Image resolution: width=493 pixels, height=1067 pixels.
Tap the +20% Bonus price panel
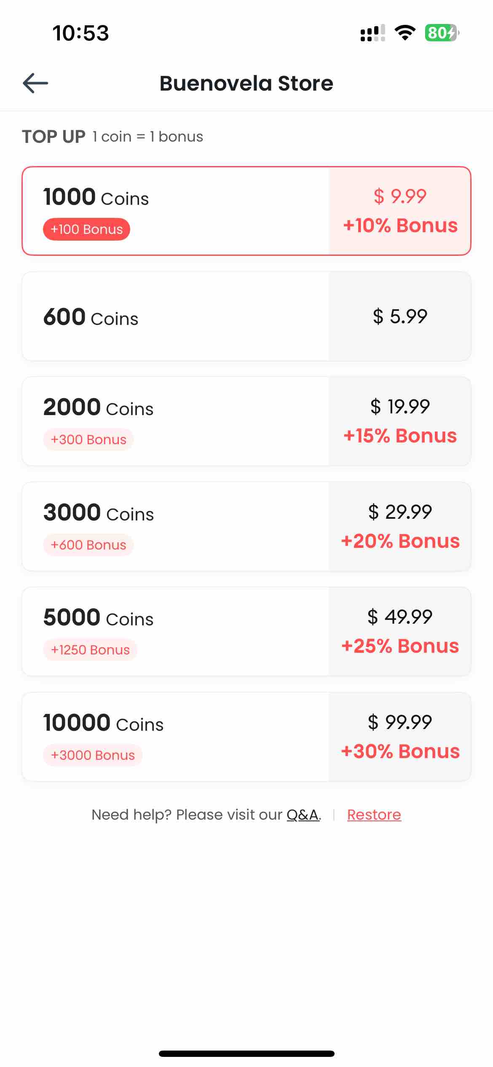click(x=400, y=526)
